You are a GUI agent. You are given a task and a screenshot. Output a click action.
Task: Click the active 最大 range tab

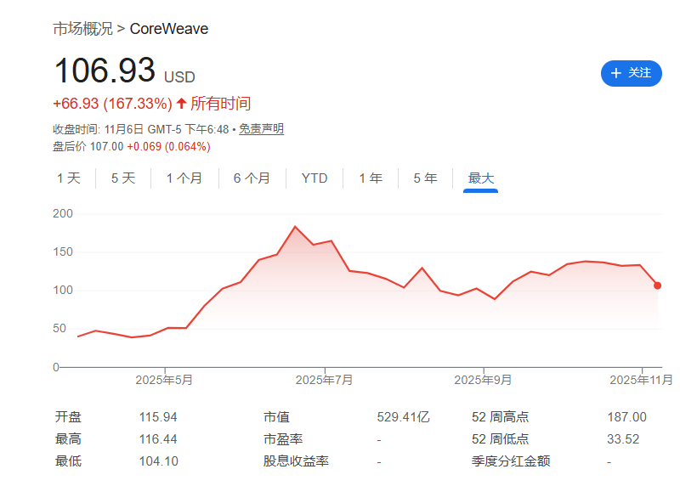point(481,178)
